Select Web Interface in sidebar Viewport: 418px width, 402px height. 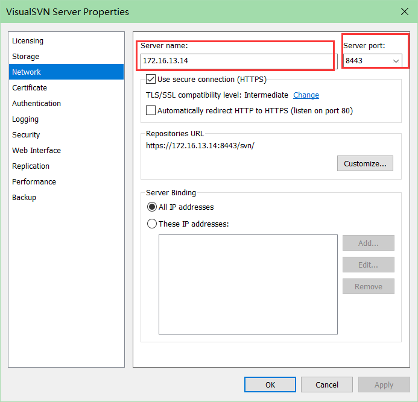pos(66,151)
